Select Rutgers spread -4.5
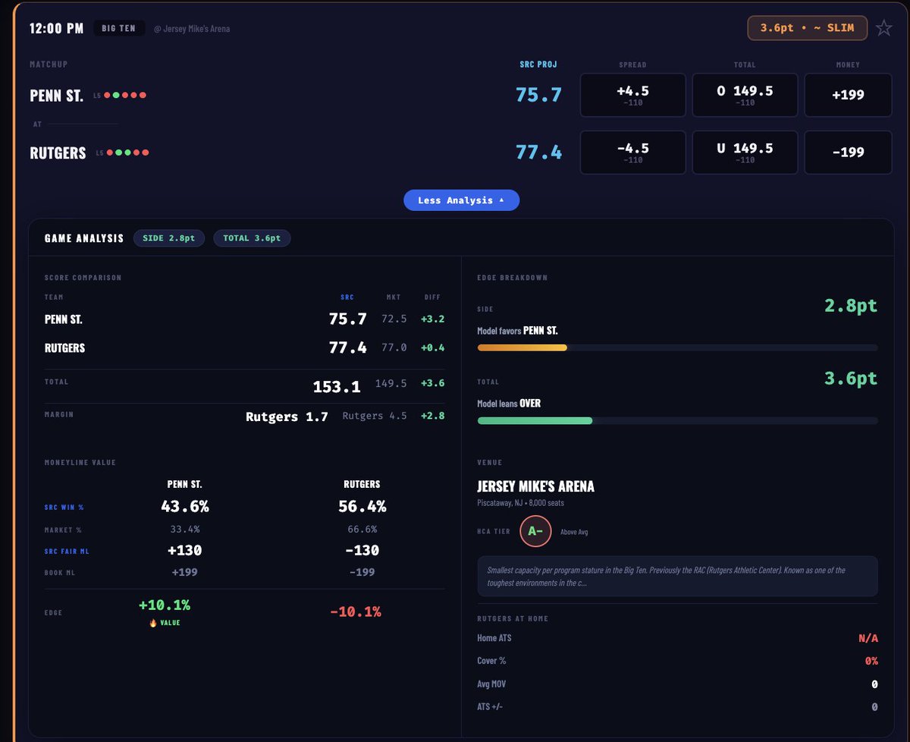This screenshot has height=742, width=910. click(633, 152)
